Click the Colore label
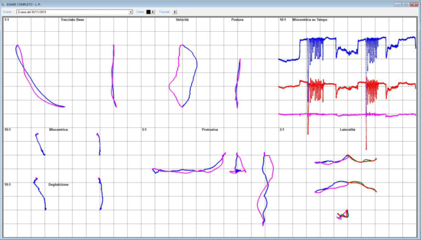 pyautogui.click(x=140, y=11)
